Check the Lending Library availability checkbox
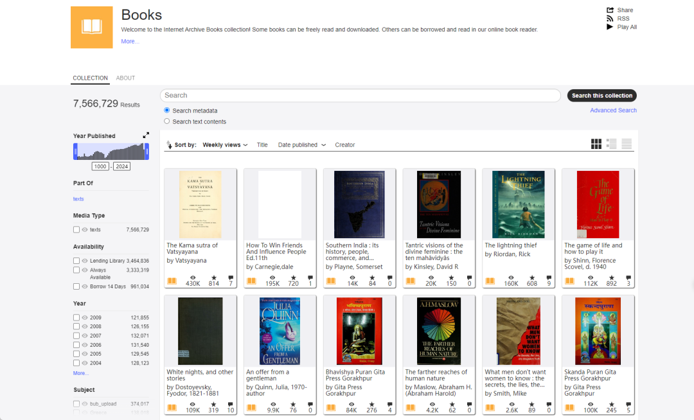 tap(76, 261)
